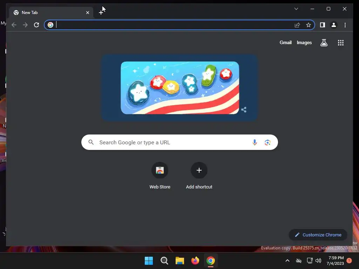Click the back navigation arrow
Viewport: 359px width, 269px height.
[14, 25]
